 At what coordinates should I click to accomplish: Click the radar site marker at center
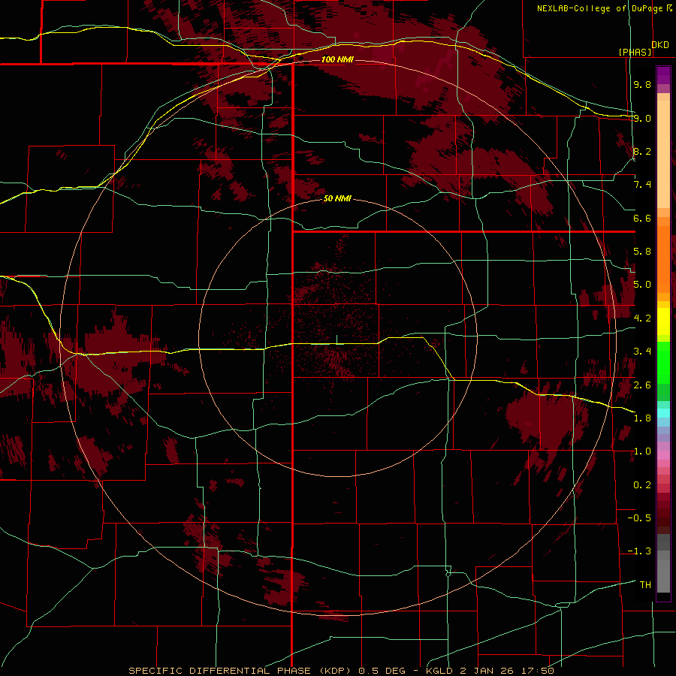point(336,340)
